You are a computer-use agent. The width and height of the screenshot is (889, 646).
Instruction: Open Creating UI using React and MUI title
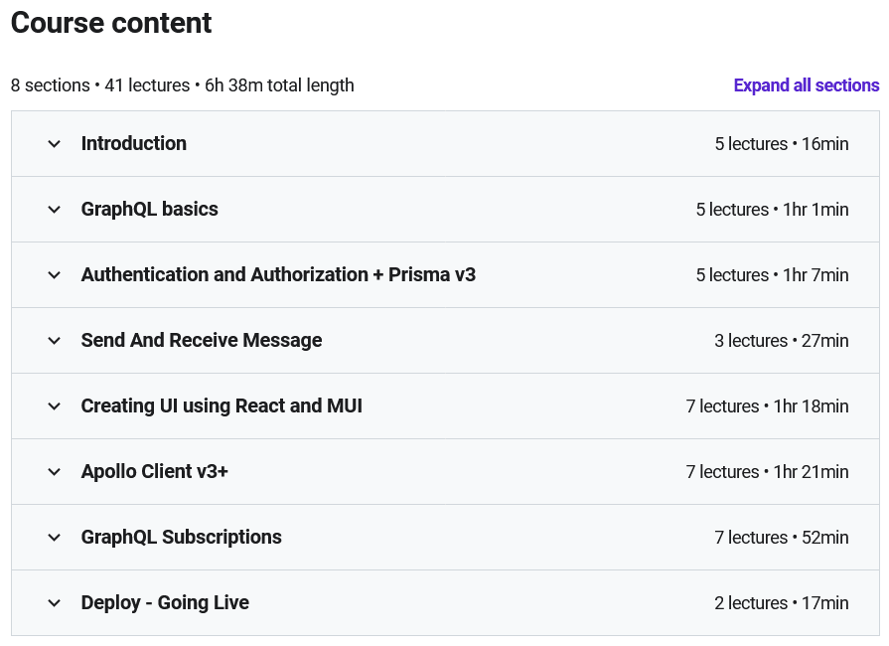tap(222, 406)
